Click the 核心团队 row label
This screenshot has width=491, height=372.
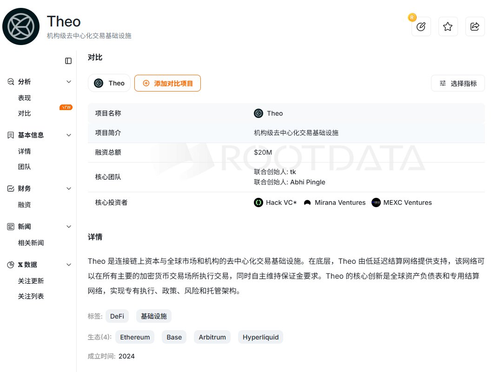point(108,177)
